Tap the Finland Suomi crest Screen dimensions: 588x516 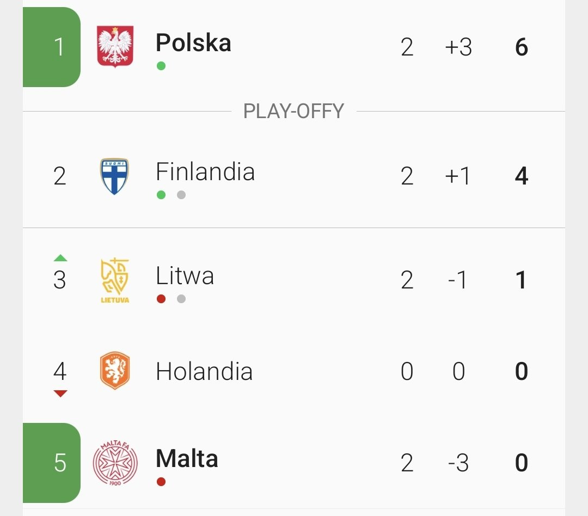[x=115, y=176]
